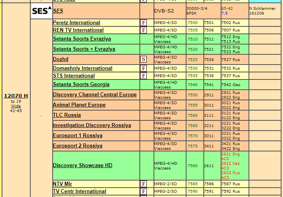283x197 pixels.
Task: Click audio 7537 Rus in STS row
Action: coord(230,76)
